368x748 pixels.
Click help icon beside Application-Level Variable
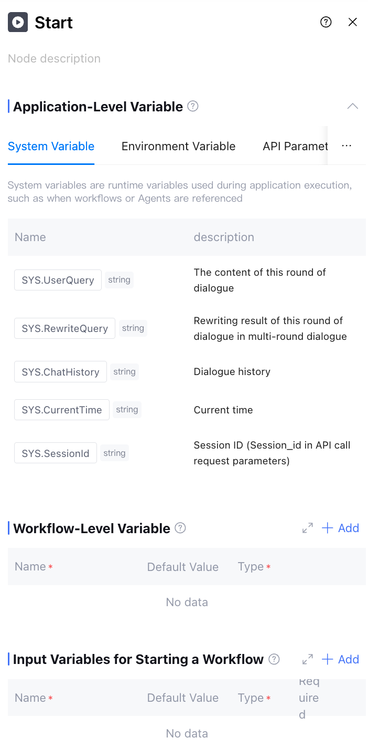[193, 107]
